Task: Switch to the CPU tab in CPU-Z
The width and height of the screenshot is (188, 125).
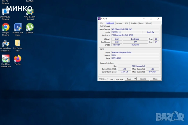Action: [101, 23]
